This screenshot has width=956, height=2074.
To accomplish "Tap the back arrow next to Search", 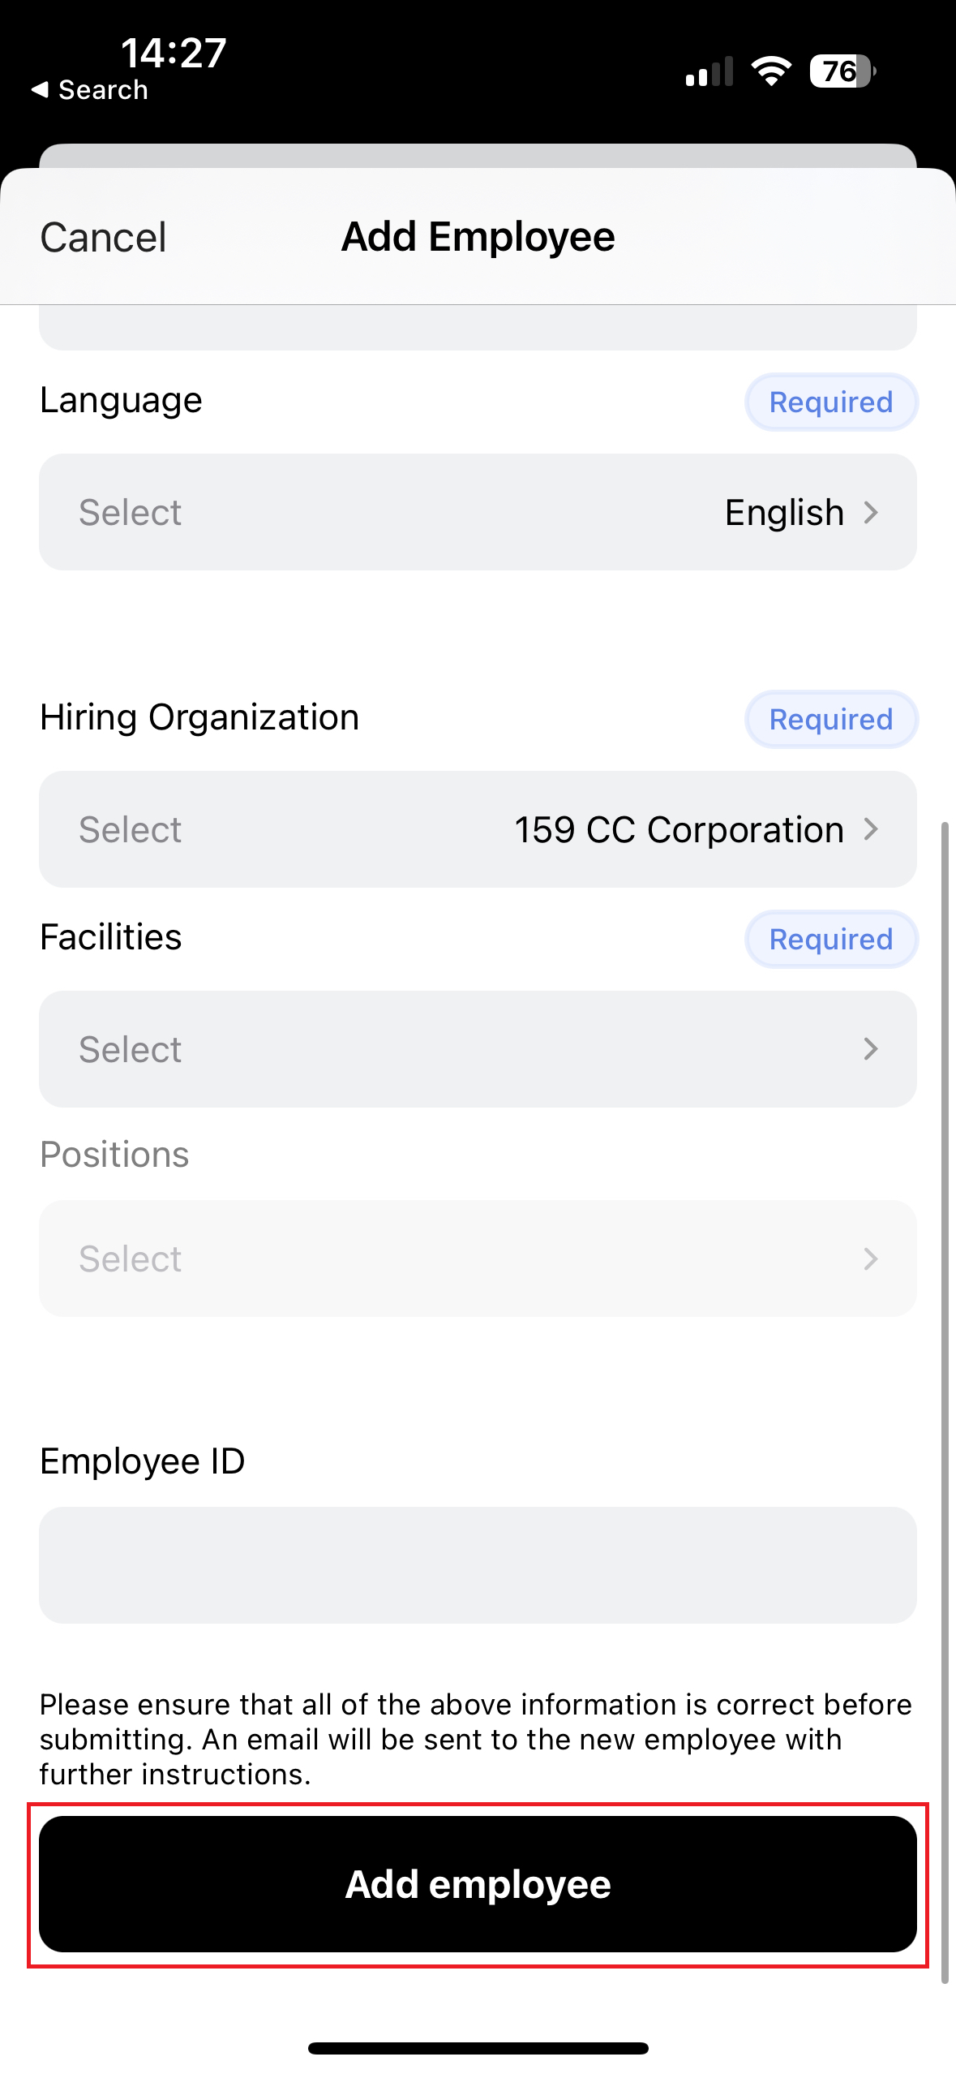I will click(x=40, y=89).
